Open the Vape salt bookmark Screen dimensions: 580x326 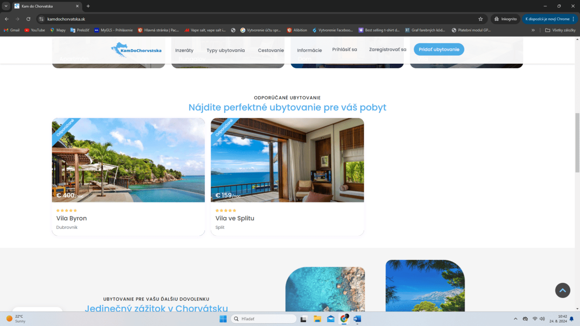205,30
